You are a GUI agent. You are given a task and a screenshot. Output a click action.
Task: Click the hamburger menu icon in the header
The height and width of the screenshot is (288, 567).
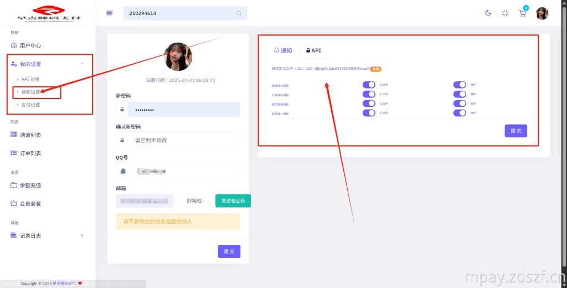110,13
